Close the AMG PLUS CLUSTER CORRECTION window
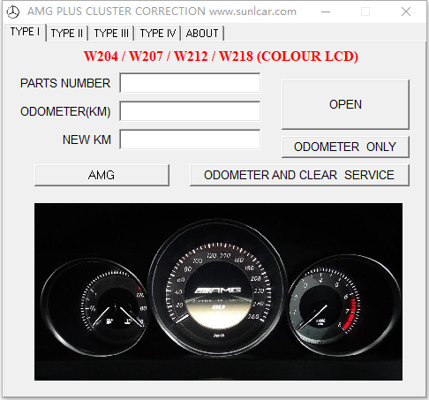429x400 pixels. [406, 11]
